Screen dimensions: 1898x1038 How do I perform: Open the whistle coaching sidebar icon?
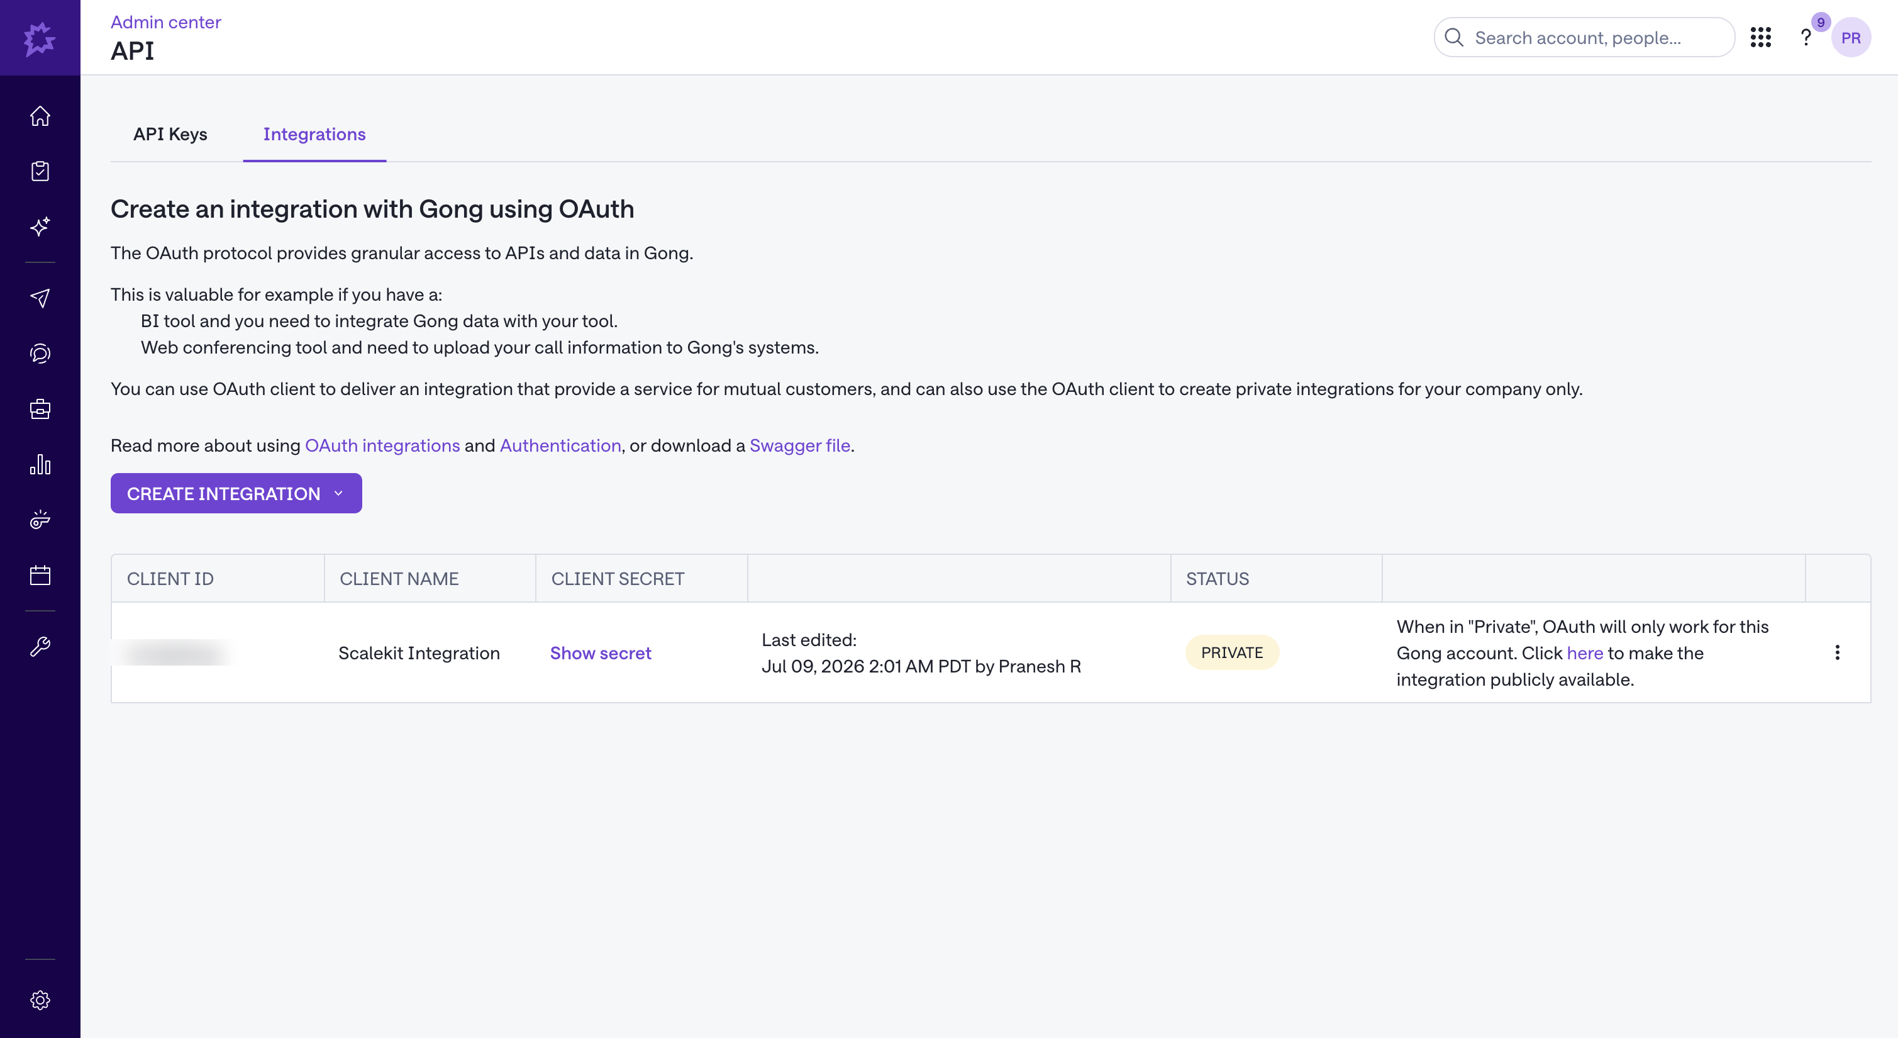coord(40,520)
